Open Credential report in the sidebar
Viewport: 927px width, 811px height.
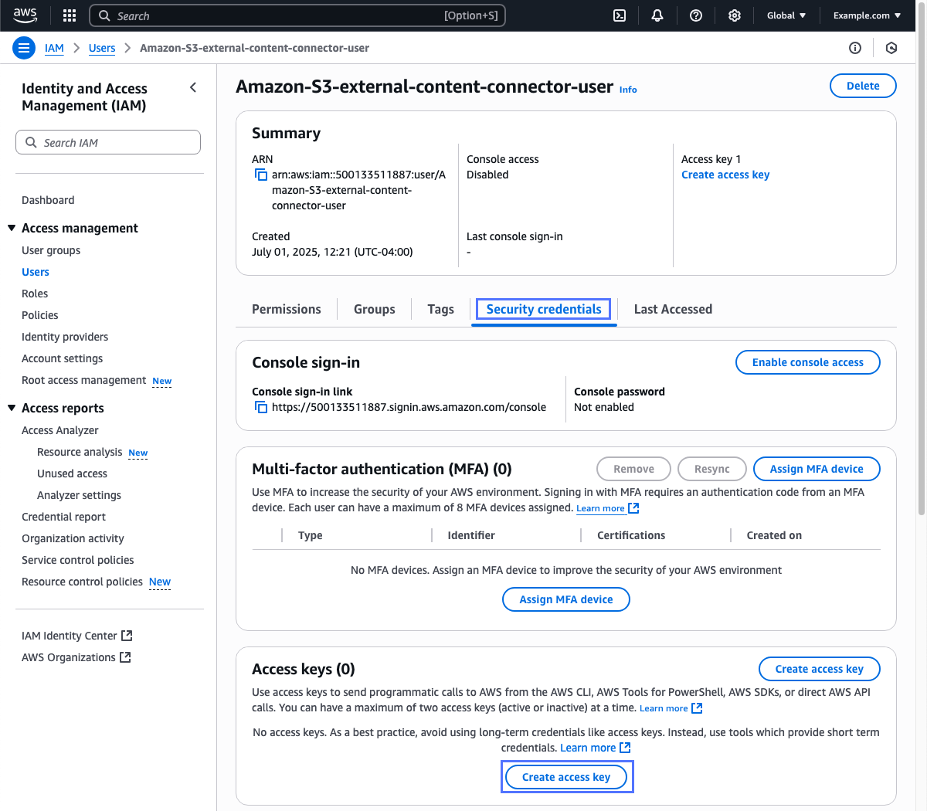tap(63, 517)
